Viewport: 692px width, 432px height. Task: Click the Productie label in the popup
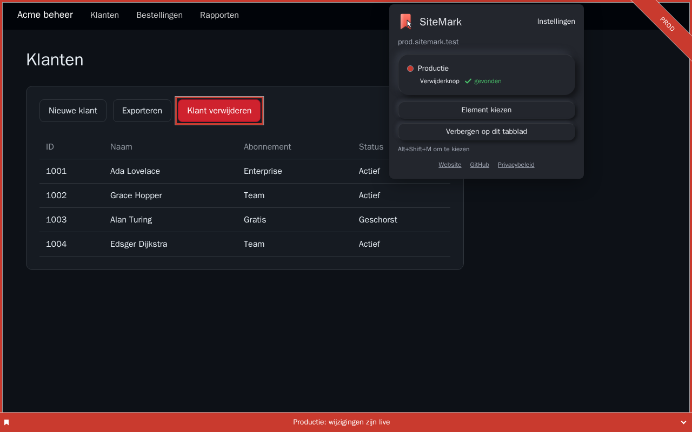(x=433, y=69)
